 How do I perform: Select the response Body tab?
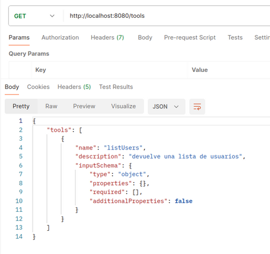pyautogui.click(x=12, y=87)
